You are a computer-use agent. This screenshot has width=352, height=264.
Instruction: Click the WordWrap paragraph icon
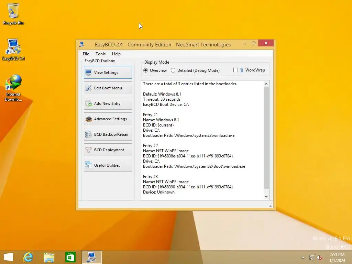pyautogui.click(x=242, y=70)
